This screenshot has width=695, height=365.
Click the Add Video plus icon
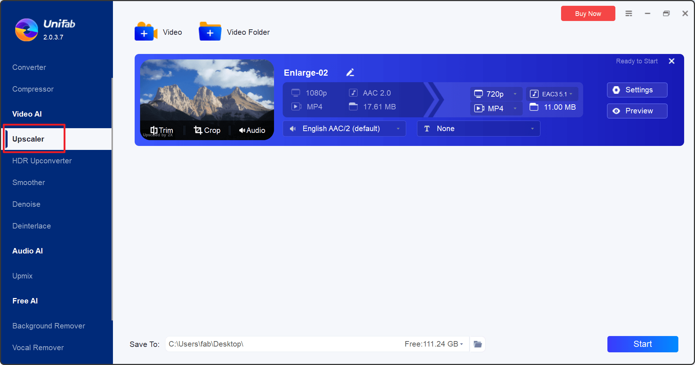coord(146,32)
